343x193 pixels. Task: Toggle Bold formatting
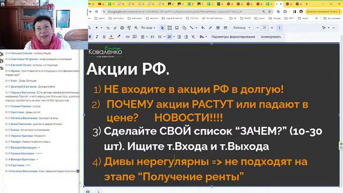[x=90, y=37]
